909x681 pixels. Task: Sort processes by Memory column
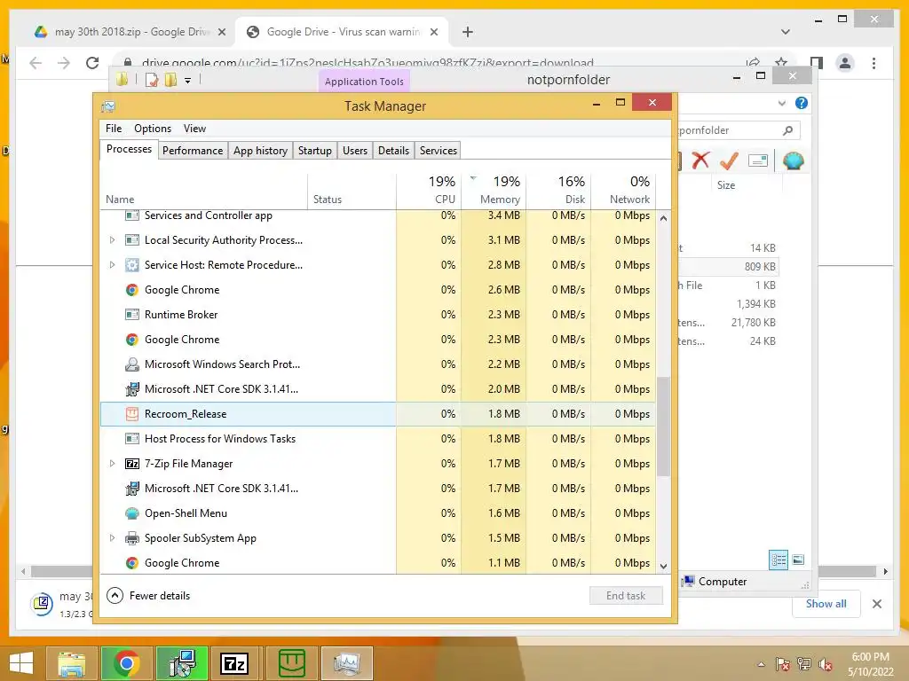pyautogui.click(x=494, y=190)
